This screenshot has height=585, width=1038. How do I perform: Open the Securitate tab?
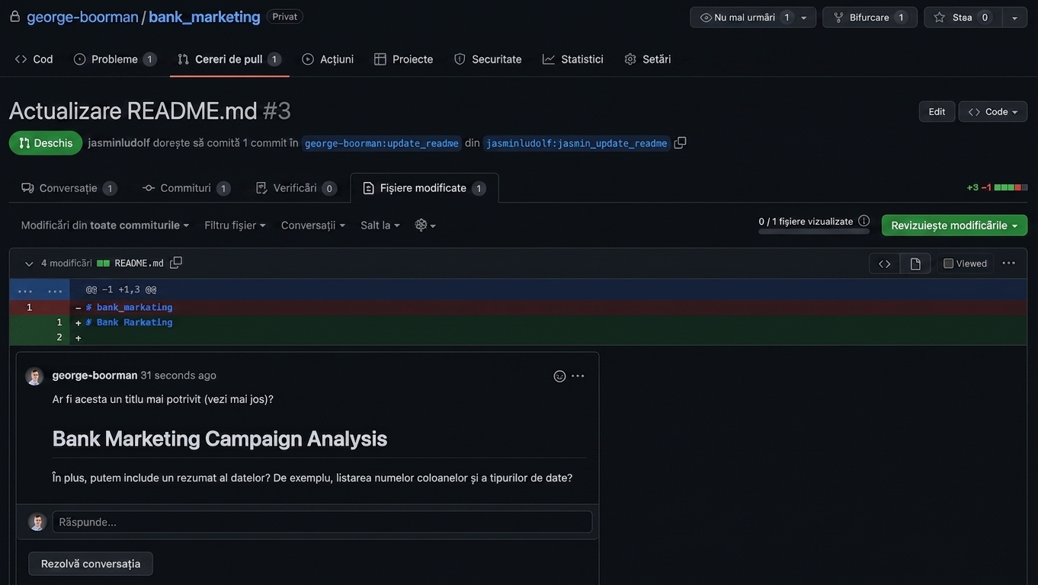coord(488,59)
